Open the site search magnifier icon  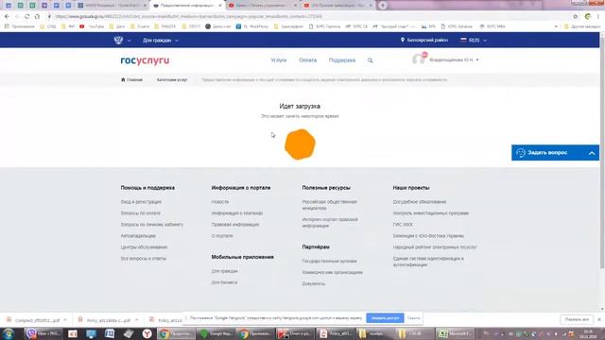click(x=370, y=60)
